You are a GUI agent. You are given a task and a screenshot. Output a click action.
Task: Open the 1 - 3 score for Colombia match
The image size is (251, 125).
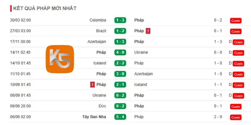point(120,20)
